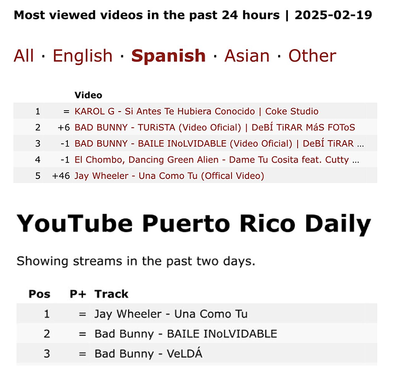
Task: Open KAROL G Si Antes Te Hubiera Conocido link
Action: pyautogui.click(x=196, y=111)
